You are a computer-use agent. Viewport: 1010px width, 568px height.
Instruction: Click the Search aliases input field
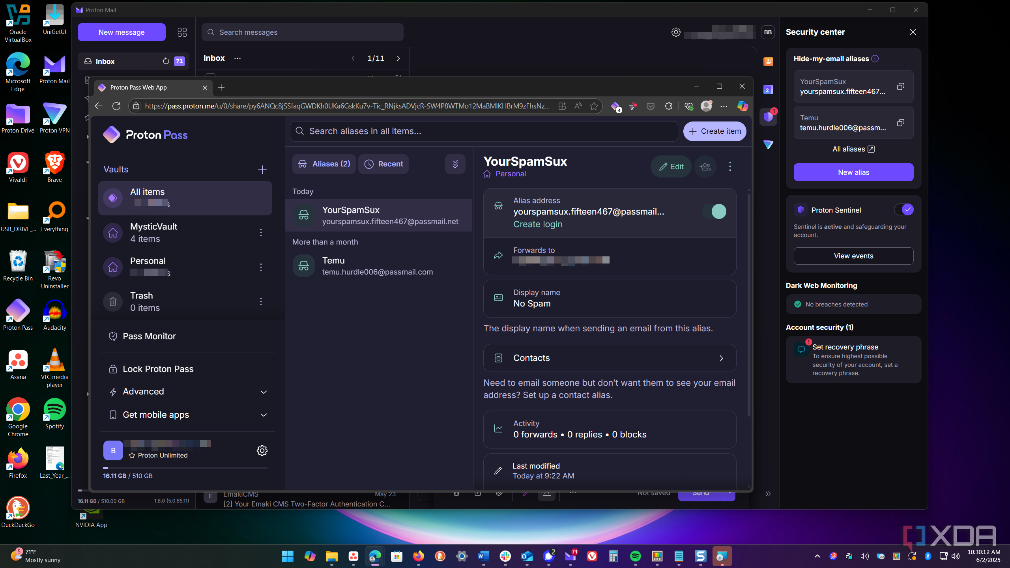click(484, 131)
